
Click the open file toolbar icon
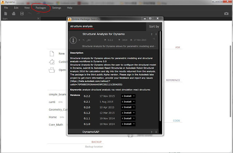[14, 14]
